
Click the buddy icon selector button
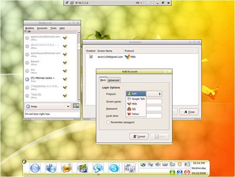(76, 106)
